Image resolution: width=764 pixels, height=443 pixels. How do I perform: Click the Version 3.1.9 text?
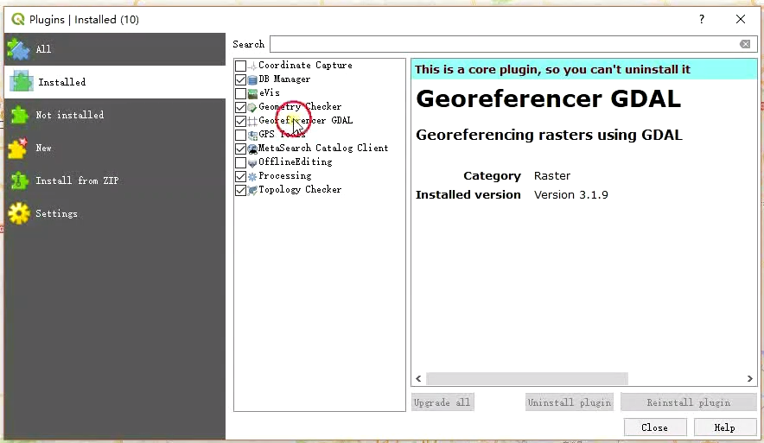tap(571, 194)
